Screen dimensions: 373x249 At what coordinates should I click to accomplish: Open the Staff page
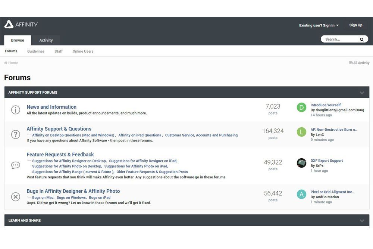tap(59, 51)
